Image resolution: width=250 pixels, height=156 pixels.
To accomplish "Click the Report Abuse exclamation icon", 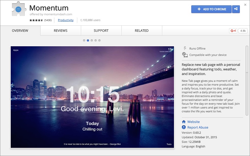I will 184,127.
